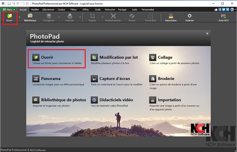Click the Bibliothèque de photos icon
237x152 pixels.
click(36, 100)
